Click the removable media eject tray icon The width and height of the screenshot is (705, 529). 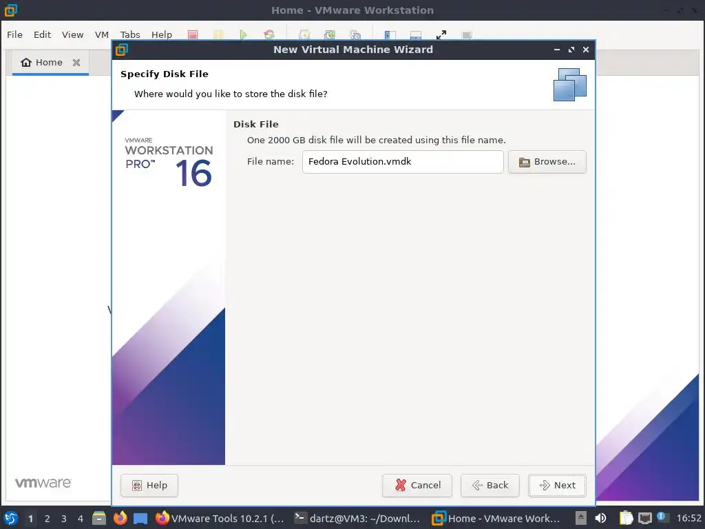click(x=581, y=518)
